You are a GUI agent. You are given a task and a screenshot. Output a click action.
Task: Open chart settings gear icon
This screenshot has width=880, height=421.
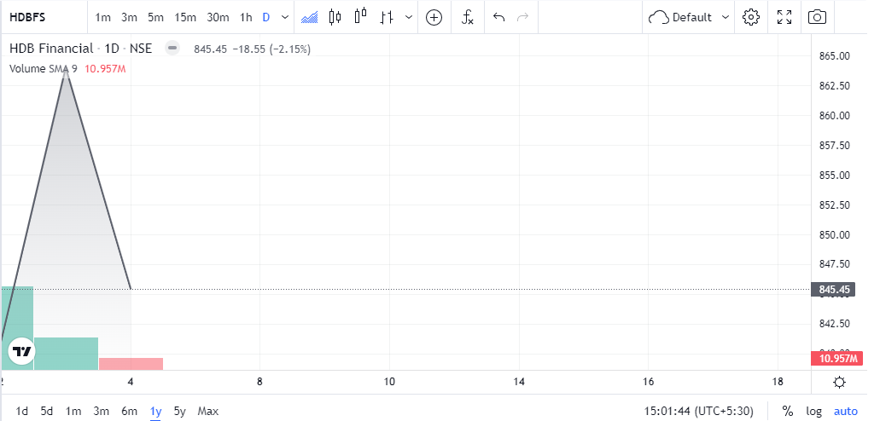(750, 17)
